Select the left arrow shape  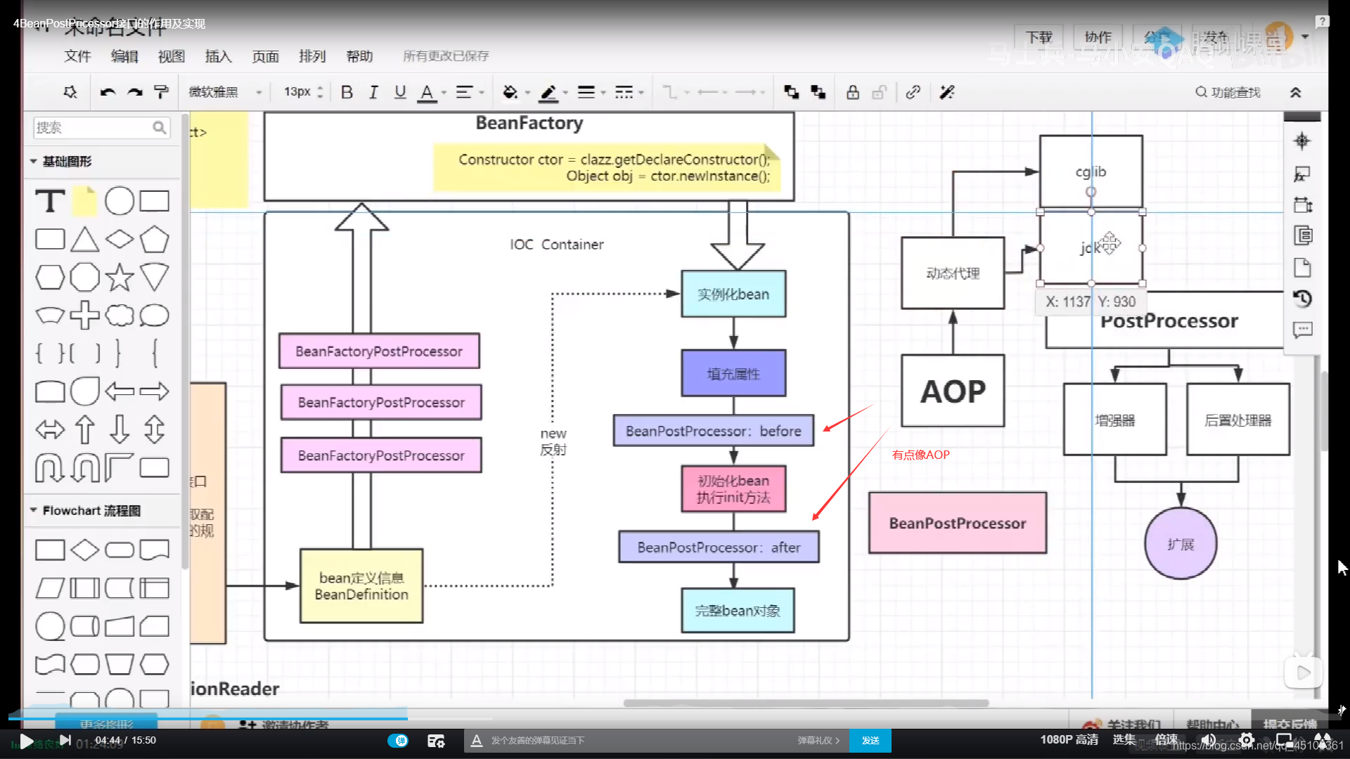click(120, 391)
